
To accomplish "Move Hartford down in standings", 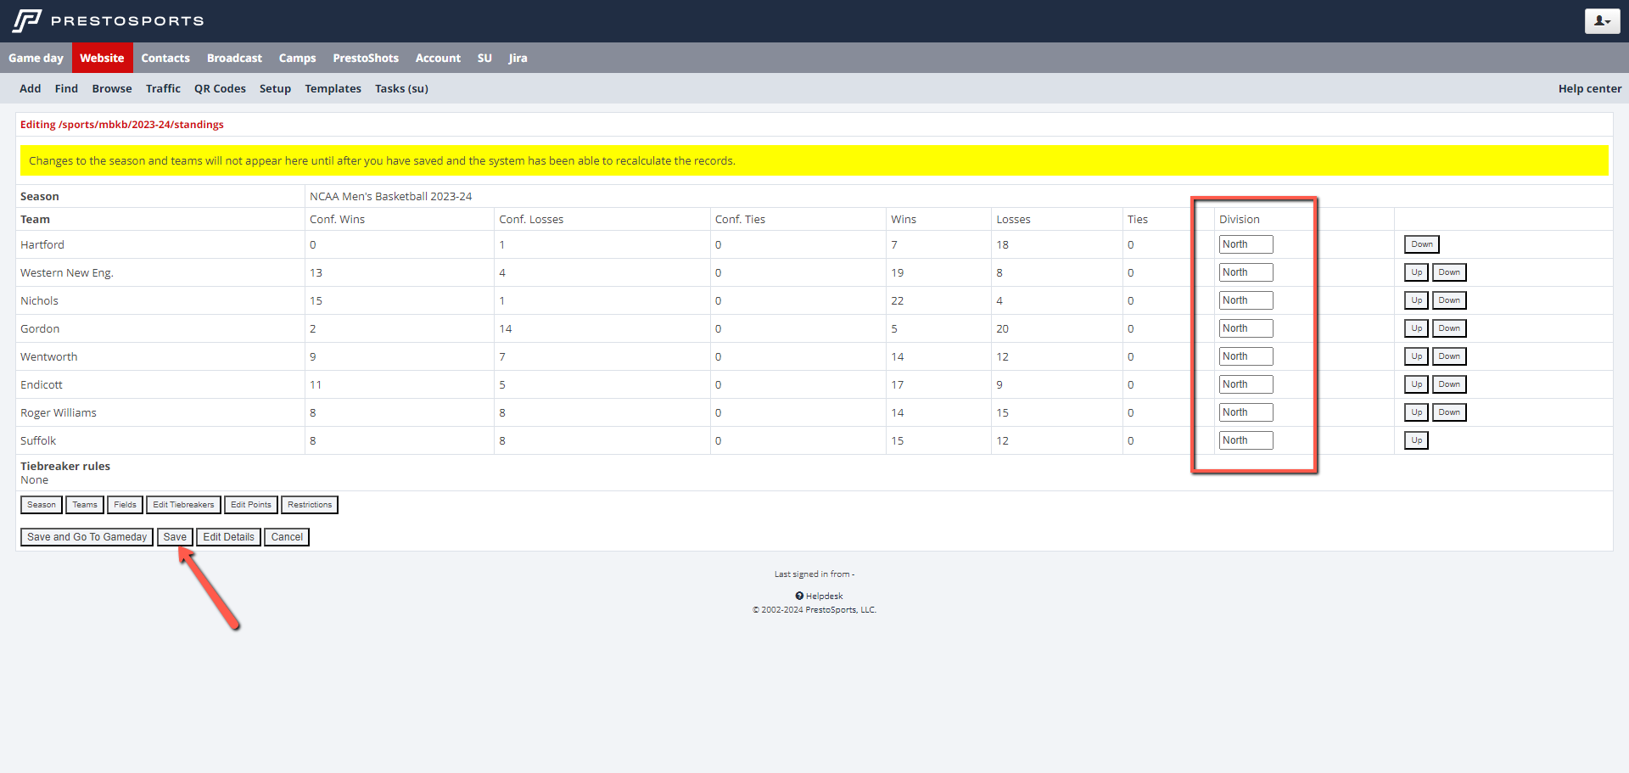I will tap(1421, 244).
